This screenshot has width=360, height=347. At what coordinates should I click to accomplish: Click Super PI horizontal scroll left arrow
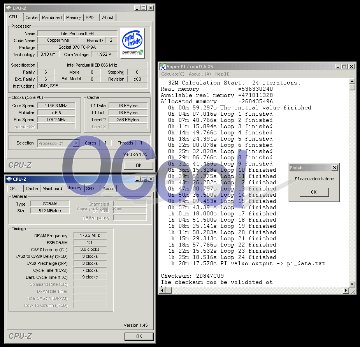(162, 291)
